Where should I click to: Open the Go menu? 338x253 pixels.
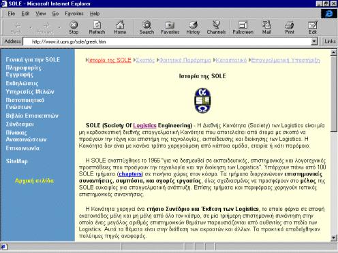(x=55, y=14)
